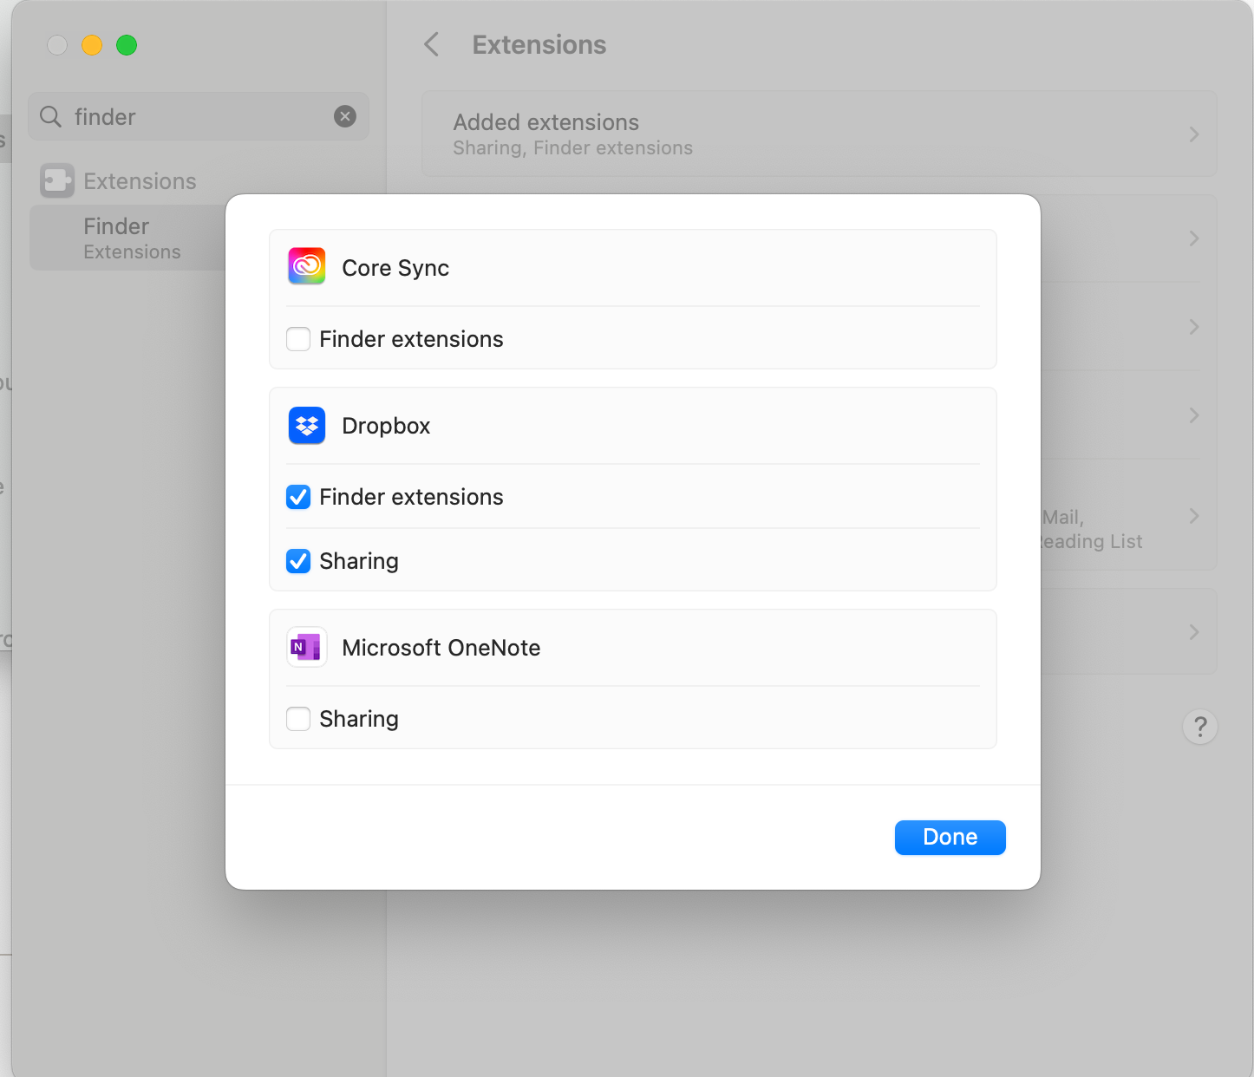Screen dimensions: 1254x1077
Task: Click the yellow minimize window button
Action: (x=92, y=45)
